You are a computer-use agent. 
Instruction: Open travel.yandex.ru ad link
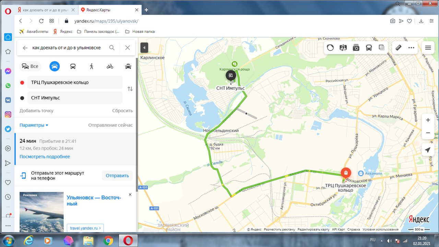(85, 228)
